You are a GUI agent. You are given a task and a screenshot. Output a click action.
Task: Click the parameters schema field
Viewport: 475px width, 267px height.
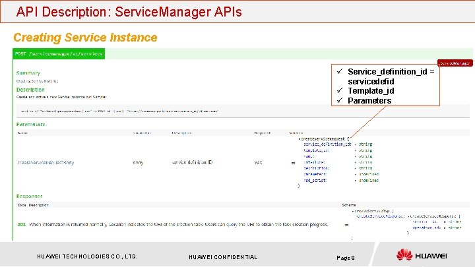coord(315,174)
